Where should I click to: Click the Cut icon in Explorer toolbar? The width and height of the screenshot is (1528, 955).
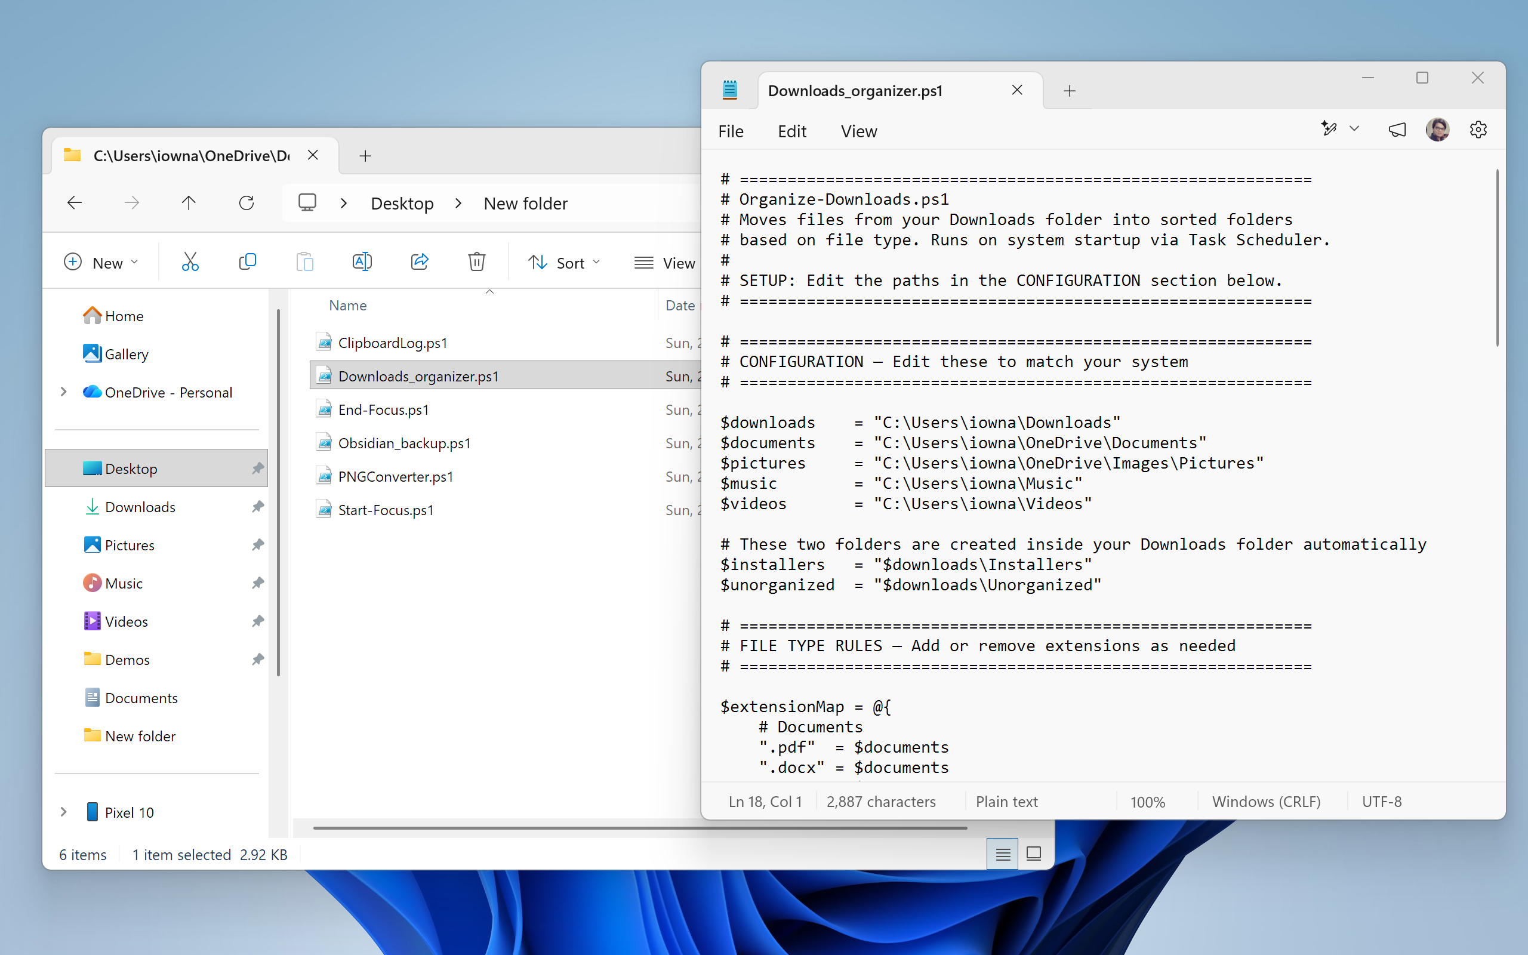[190, 262]
